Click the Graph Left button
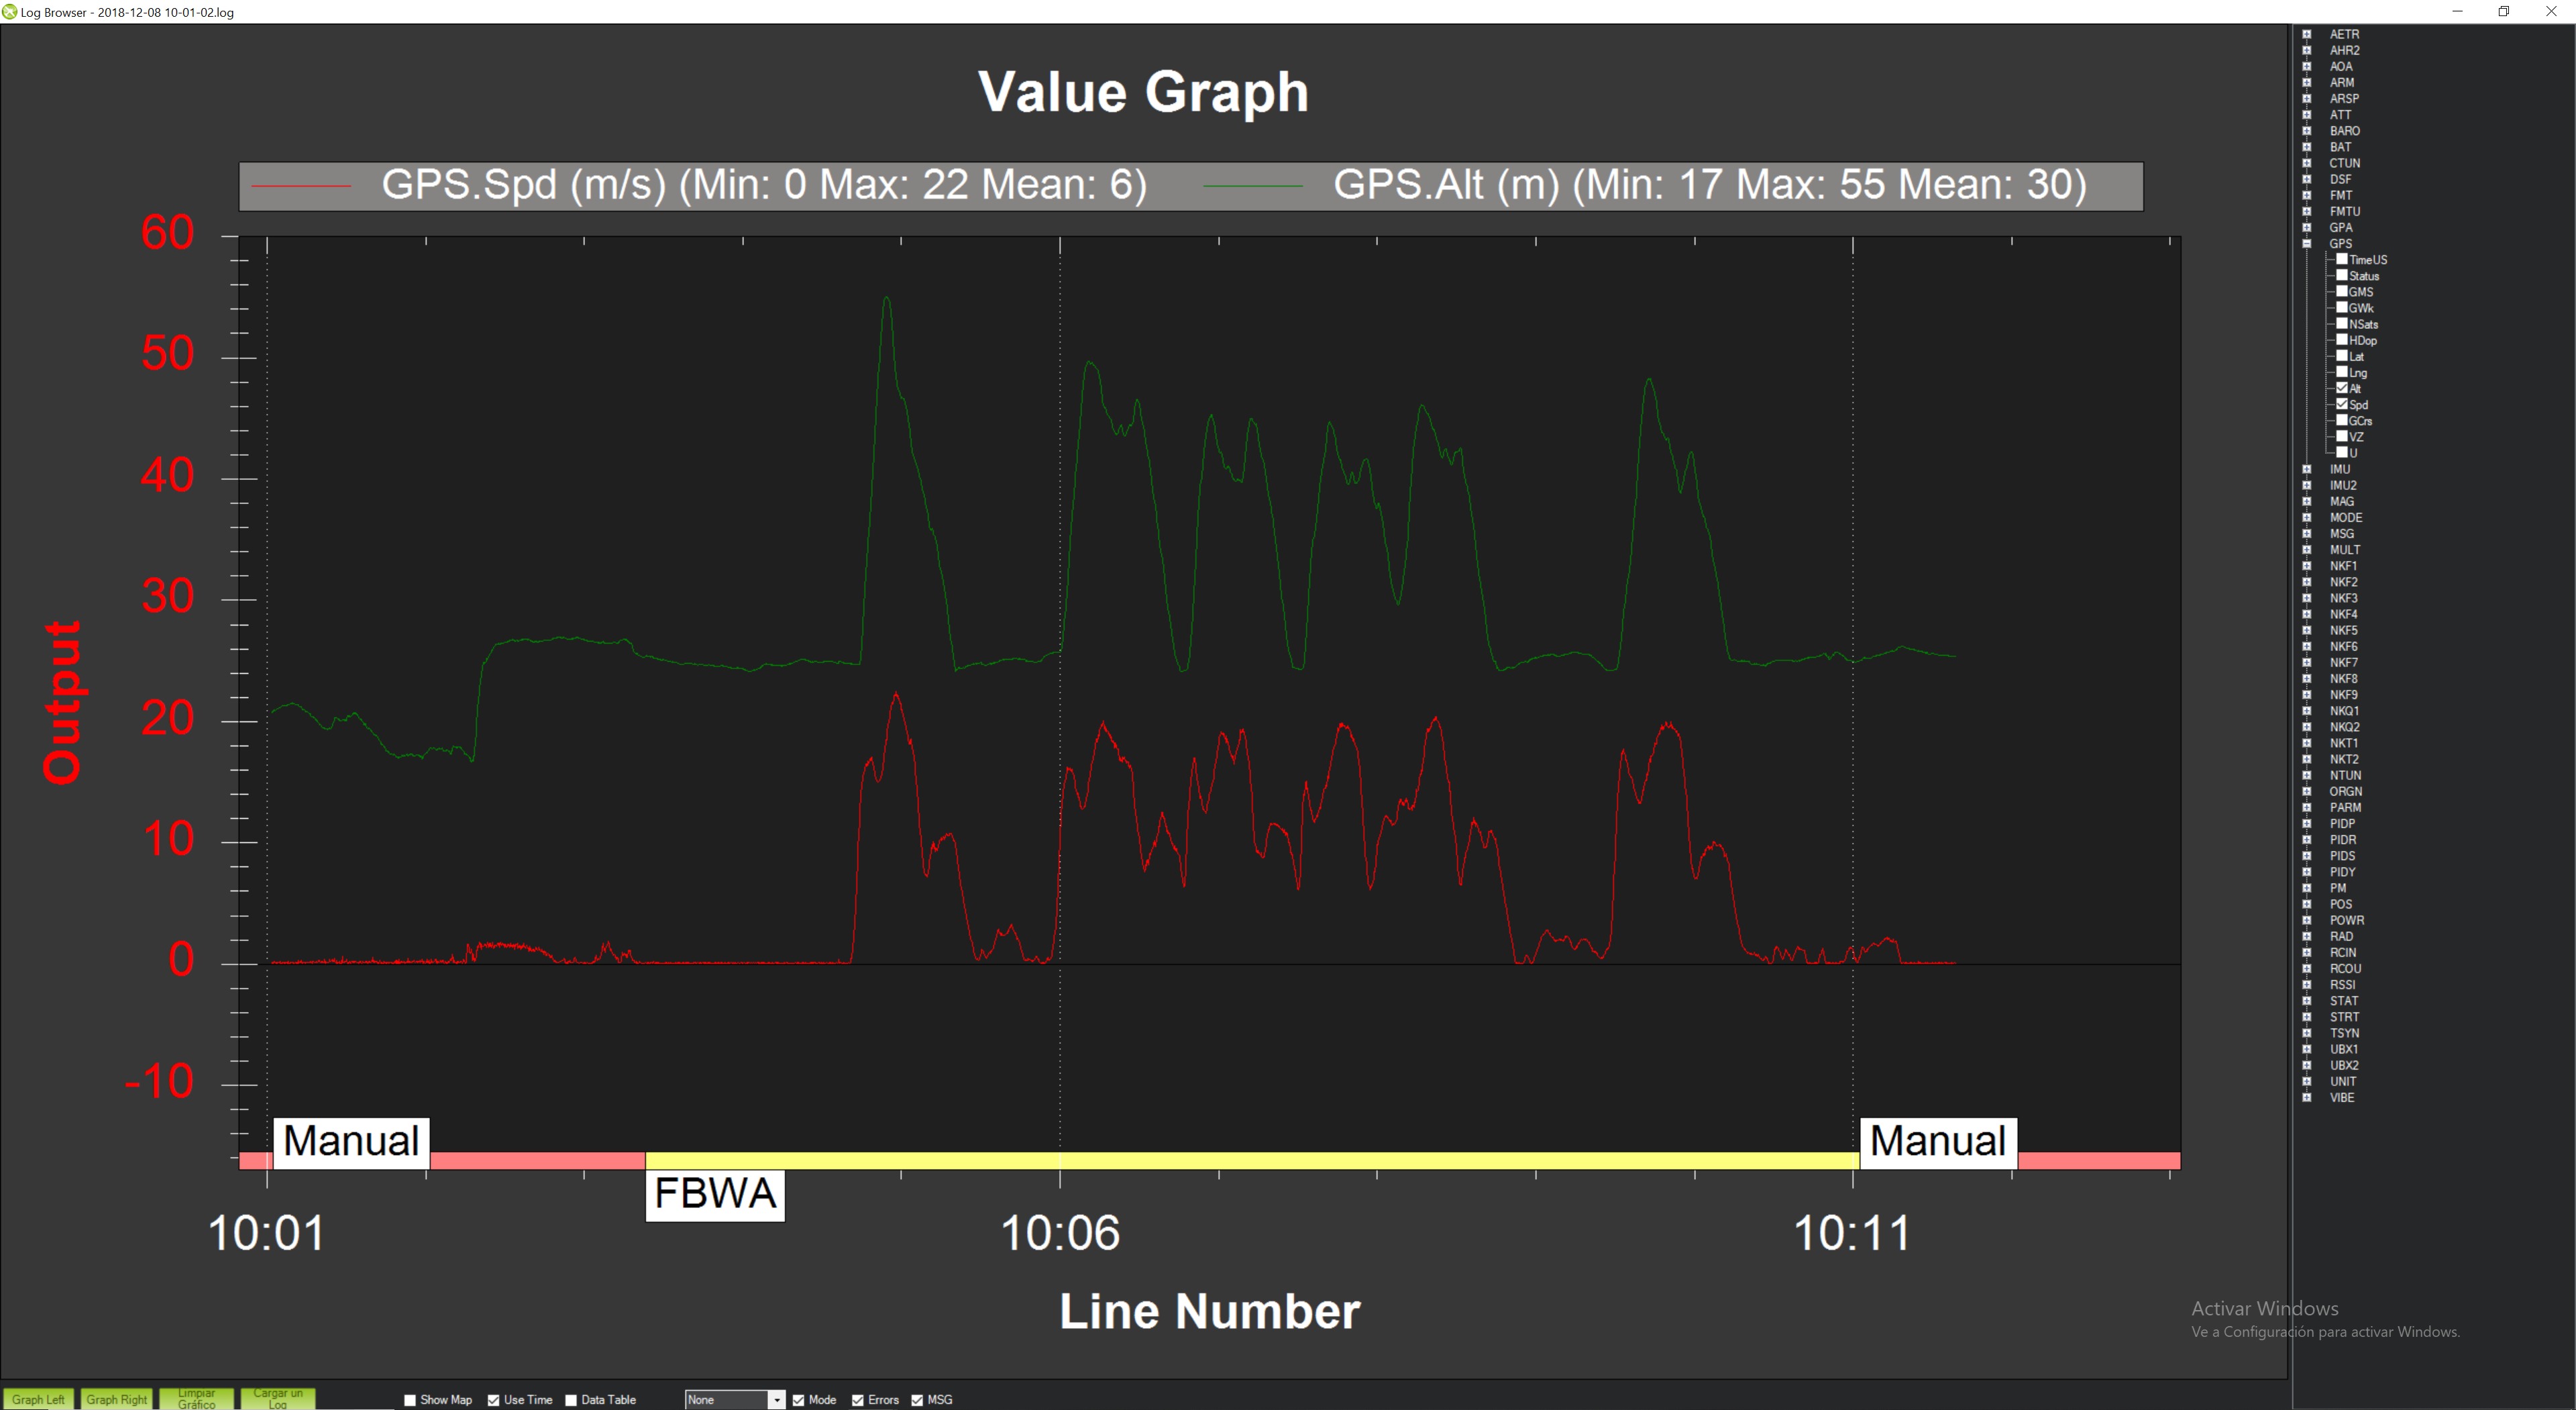The height and width of the screenshot is (1410, 2576). point(38,1399)
